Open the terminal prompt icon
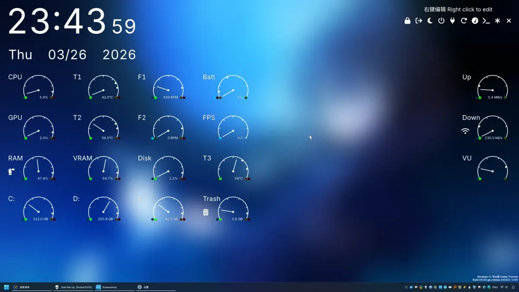This screenshot has width=519, height=292. [486, 21]
